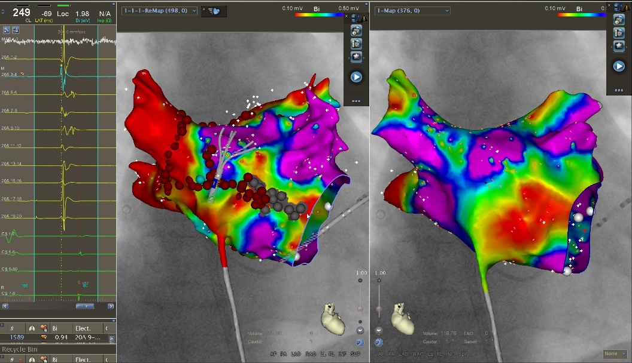Select the LAO view in left map
The height and width of the screenshot is (363, 632).
(x=296, y=354)
